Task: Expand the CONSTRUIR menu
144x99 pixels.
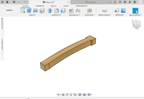Action: tap(89, 15)
